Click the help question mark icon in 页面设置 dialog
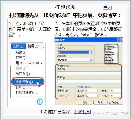This screenshot has height=119, width=131. [x=119, y=40]
